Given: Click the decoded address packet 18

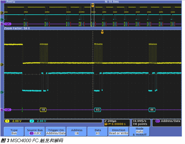Looking at the screenshot, I should (43, 110).
